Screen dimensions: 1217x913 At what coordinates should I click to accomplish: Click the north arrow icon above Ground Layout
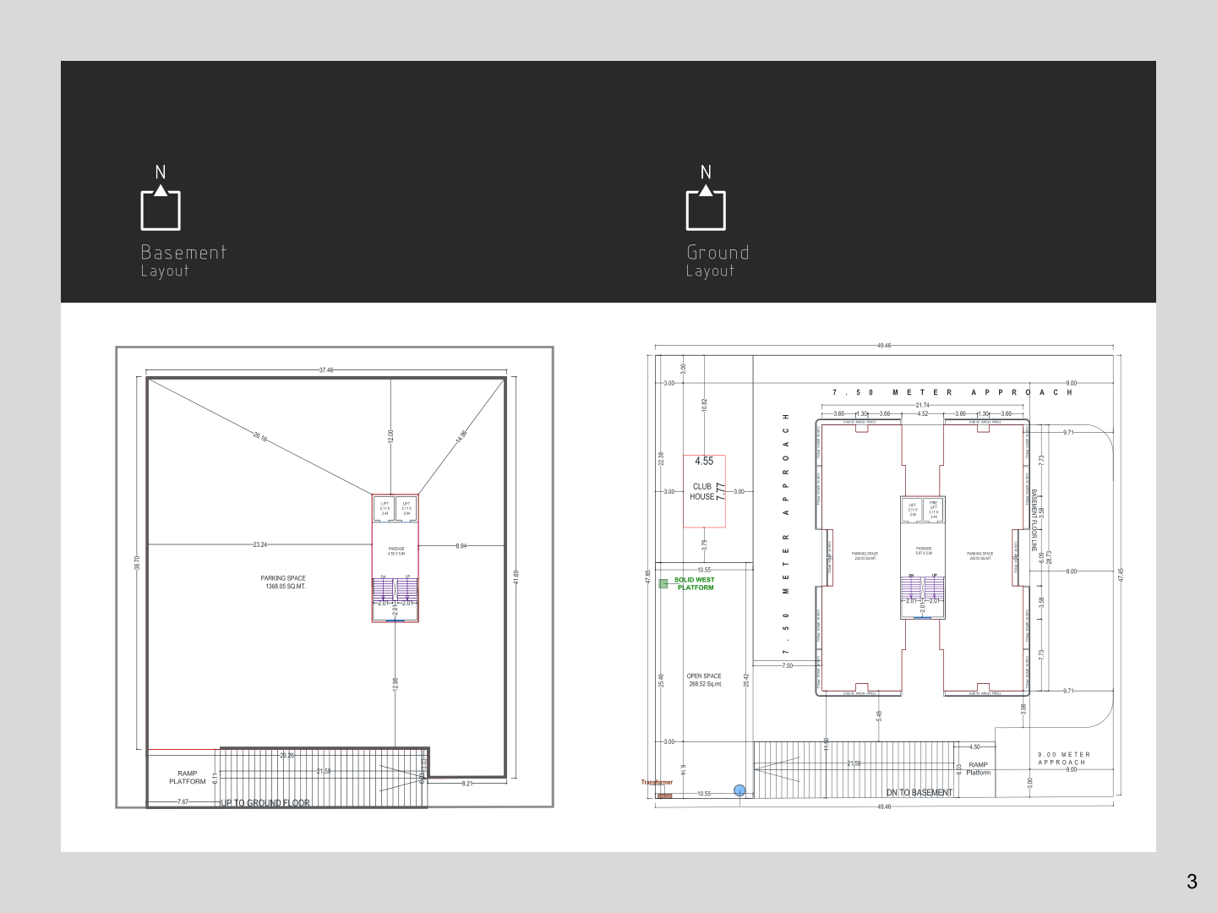point(706,197)
